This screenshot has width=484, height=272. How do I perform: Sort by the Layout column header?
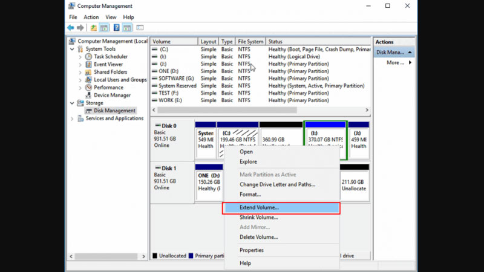pyautogui.click(x=208, y=41)
